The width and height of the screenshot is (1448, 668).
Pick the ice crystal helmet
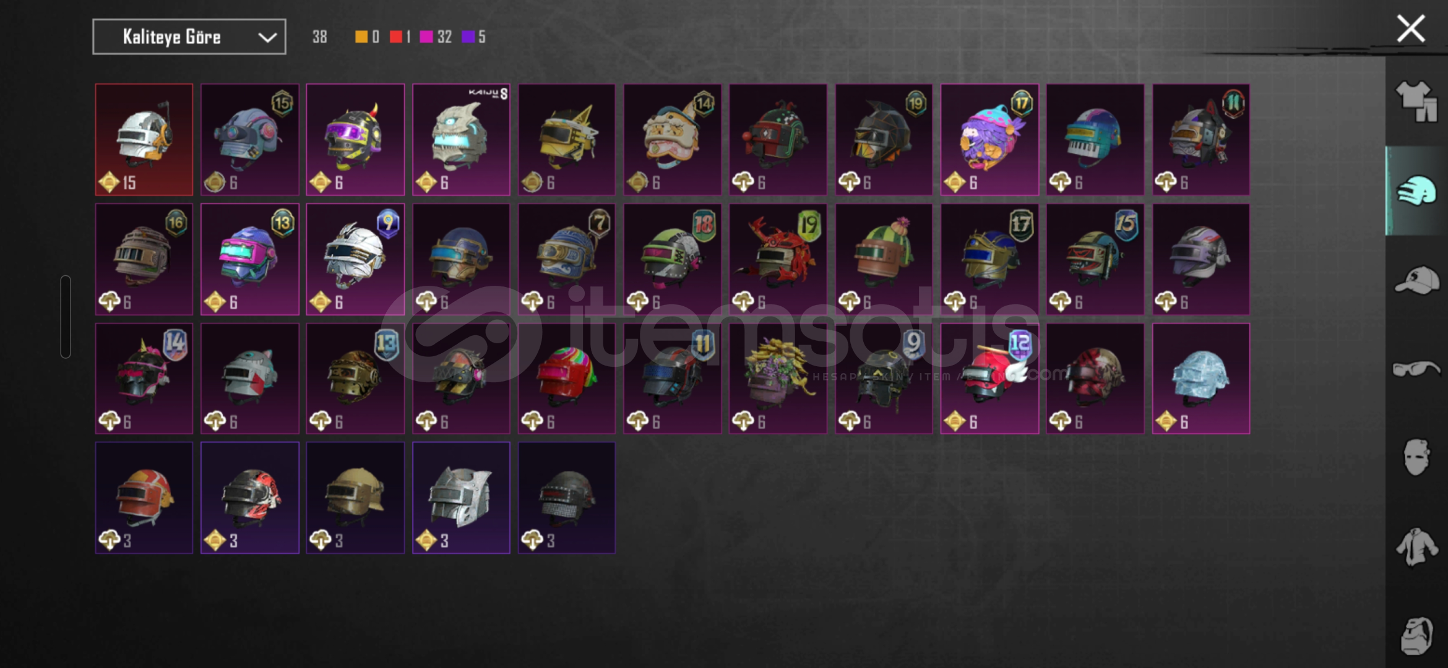[x=1200, y=379]
